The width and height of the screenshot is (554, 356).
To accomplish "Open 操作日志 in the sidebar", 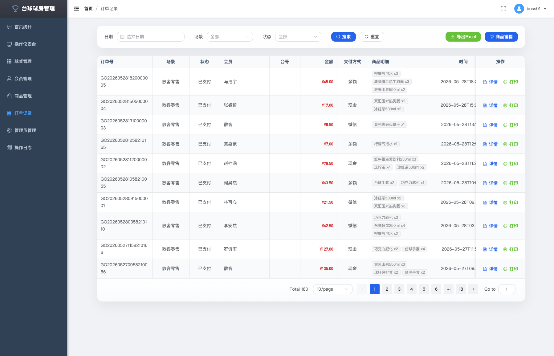I will tap(34, 148).
